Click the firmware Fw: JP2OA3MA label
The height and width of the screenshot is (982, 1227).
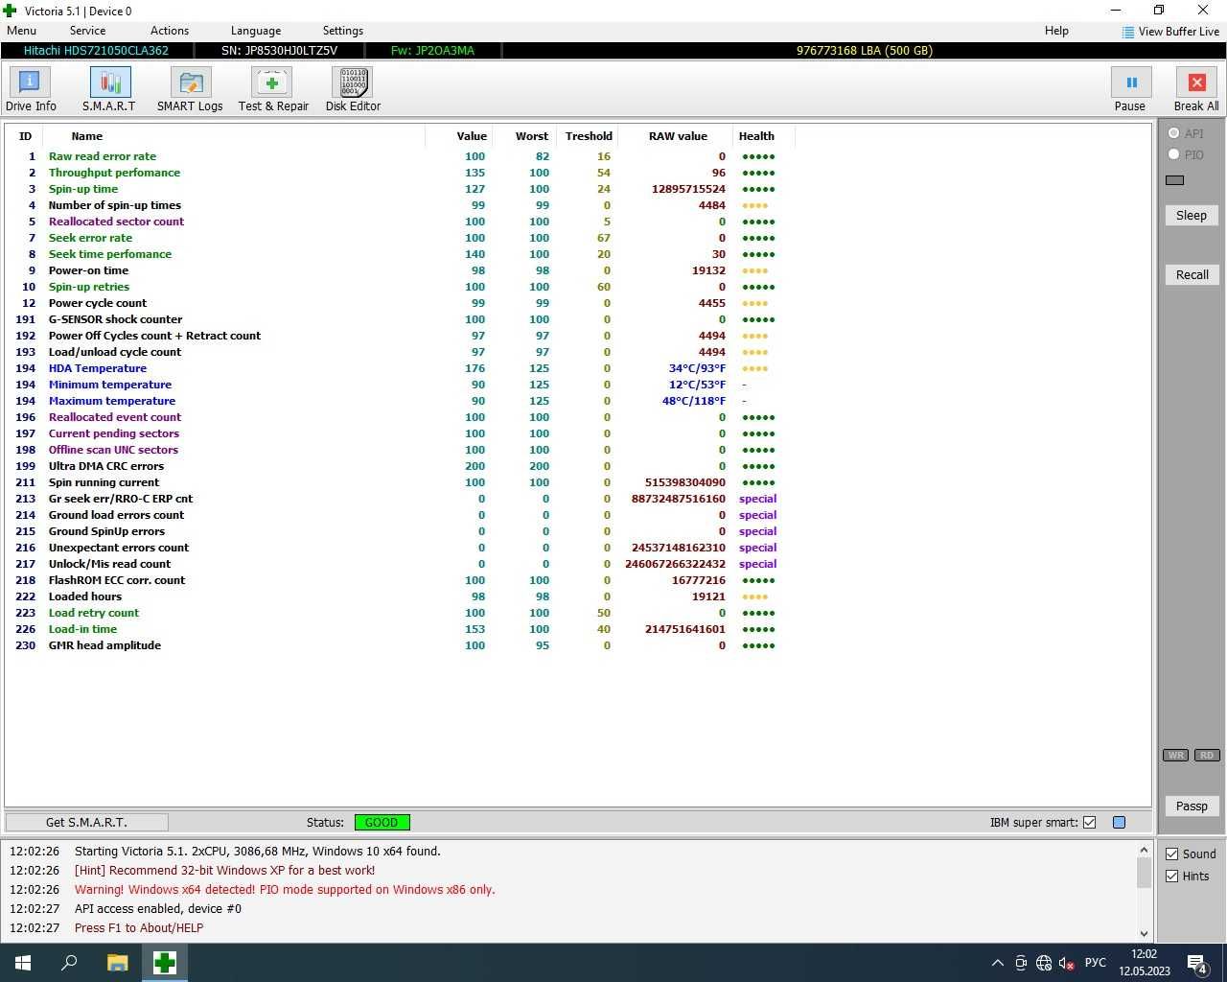click(x=432, y=51)
